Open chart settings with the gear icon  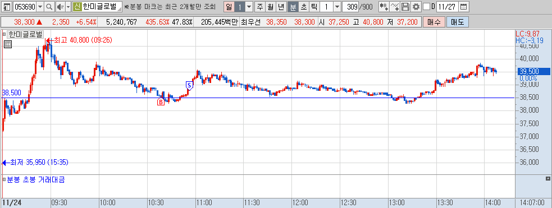[416, 6]
